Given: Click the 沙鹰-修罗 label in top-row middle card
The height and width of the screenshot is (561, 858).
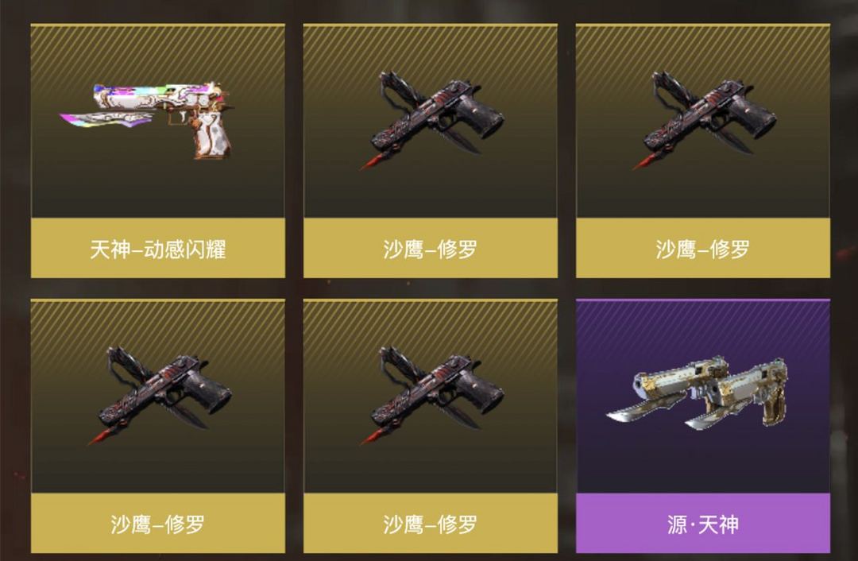Looking at the screenshot, I should click(x=430, y=249).
